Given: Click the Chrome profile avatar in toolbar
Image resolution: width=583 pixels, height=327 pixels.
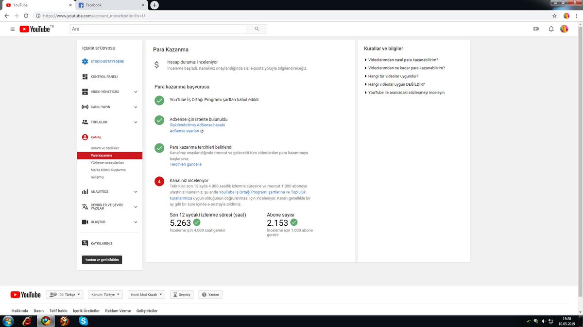Looking at the screenshot, I should [x=566, y=16].
